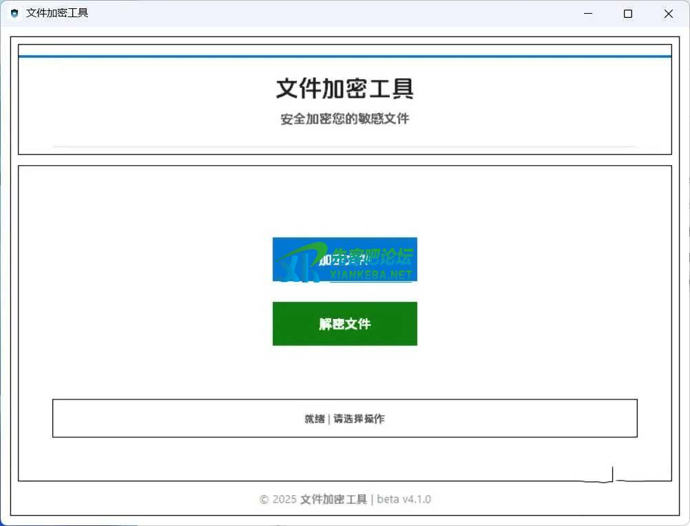Click the small mark at panel's bottom-right
This screenshot has height=526, width=690.
(x=612, y=475)
